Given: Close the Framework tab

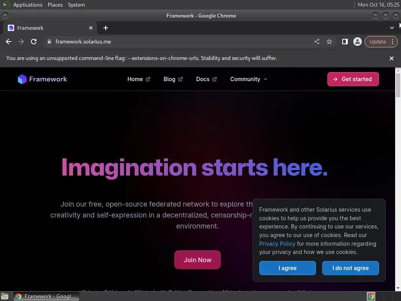Looking at the screenshot, I should click(x=91, y=28).
